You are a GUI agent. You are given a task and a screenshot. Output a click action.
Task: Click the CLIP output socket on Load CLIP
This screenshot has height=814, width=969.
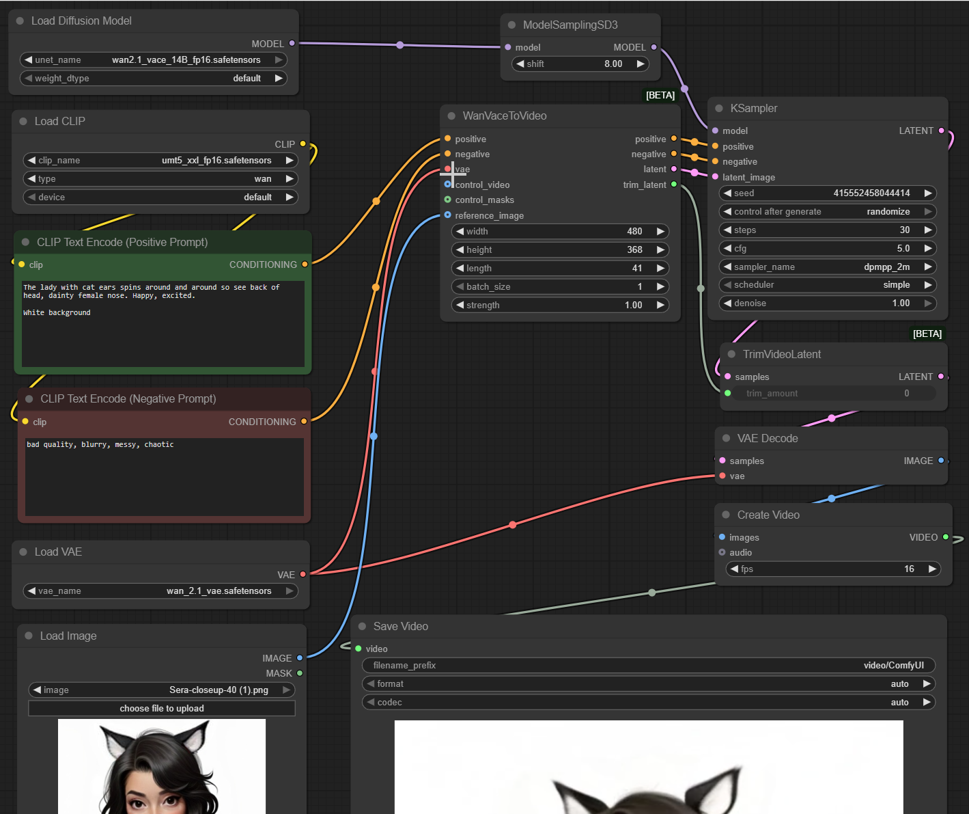(x=303, y=144)
